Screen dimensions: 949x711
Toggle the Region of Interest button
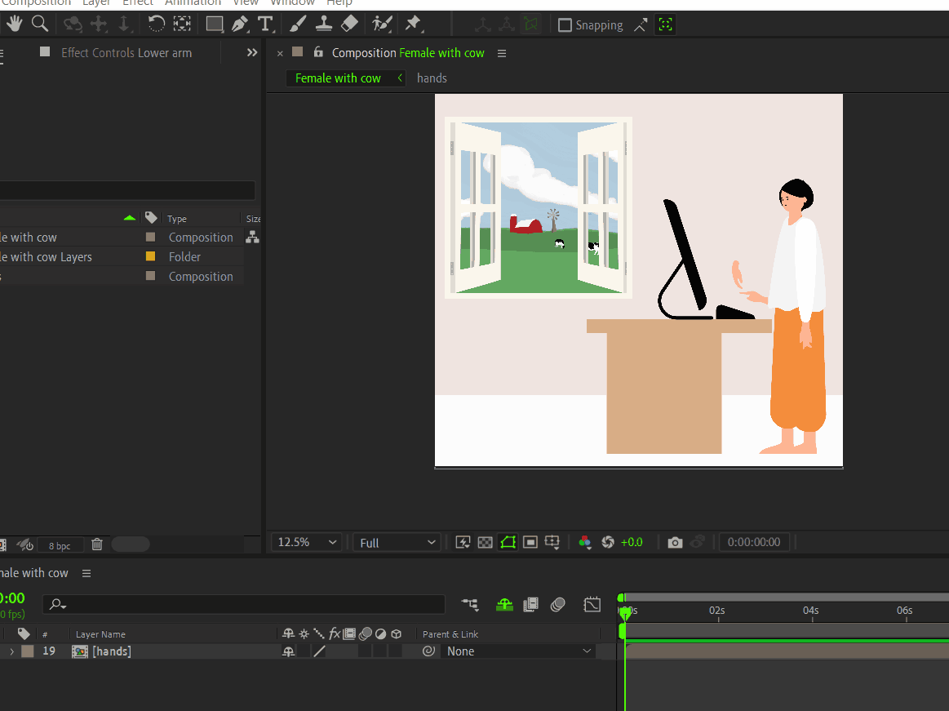530,542
